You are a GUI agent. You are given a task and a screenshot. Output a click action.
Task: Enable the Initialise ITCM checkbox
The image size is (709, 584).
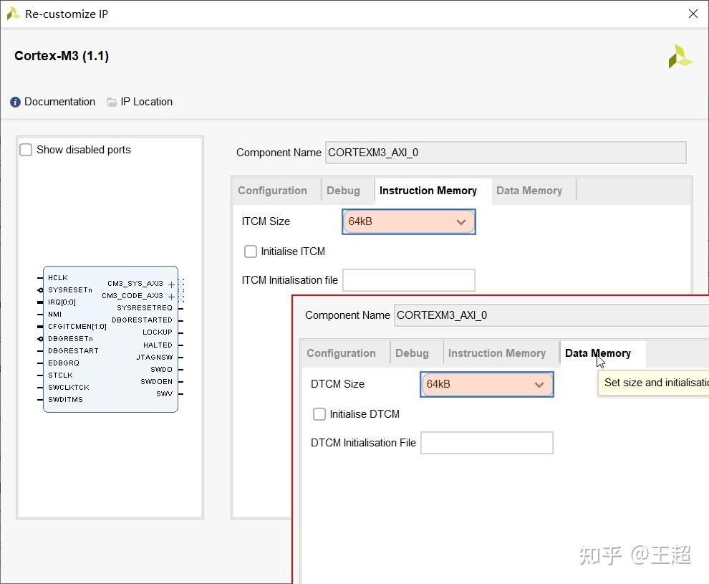coord(250,252)
